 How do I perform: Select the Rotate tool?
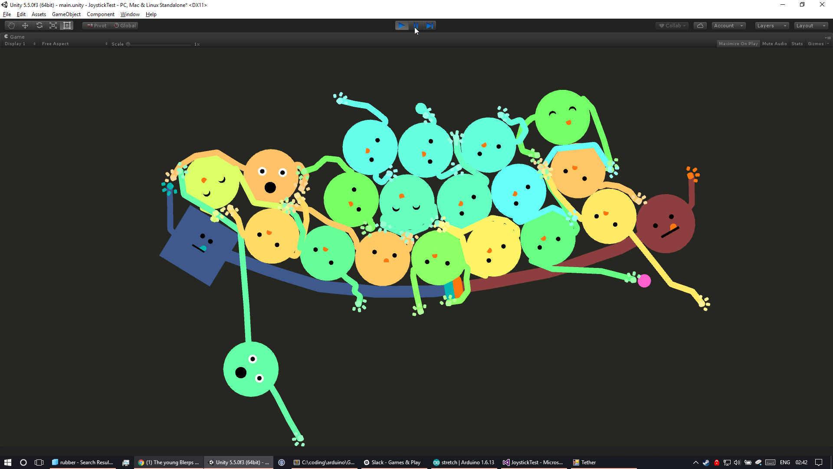pyautogui.click(x=39, y=26)
